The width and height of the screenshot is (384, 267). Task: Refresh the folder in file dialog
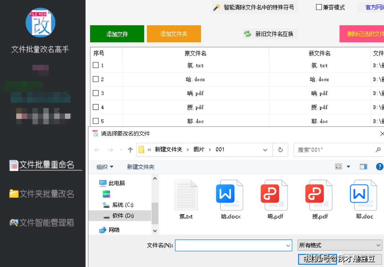tap(280, 150)
